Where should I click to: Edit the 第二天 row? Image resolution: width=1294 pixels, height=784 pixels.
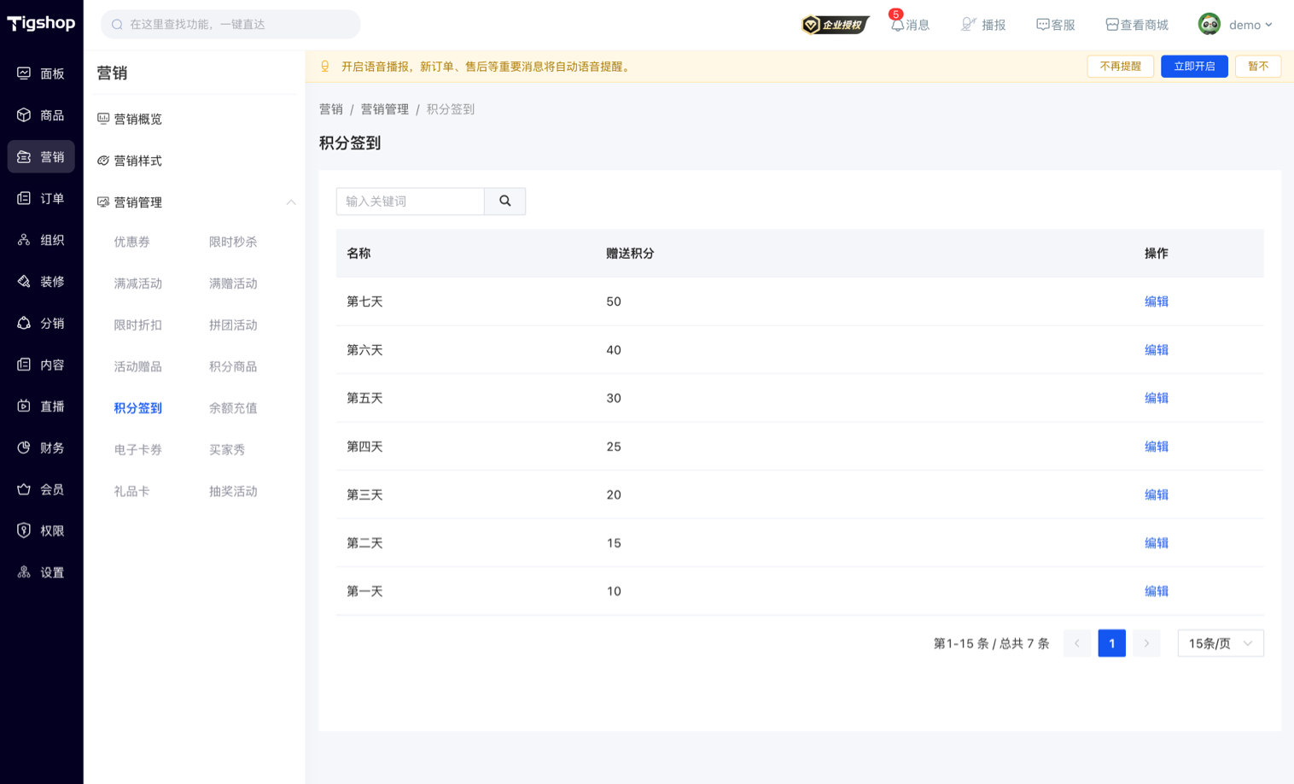[x=1157, y=543]
